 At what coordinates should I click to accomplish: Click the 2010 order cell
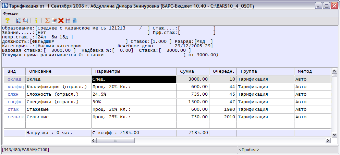pos(223,117)
